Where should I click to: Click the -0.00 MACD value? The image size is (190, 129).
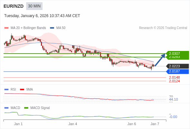click(173, 117)
